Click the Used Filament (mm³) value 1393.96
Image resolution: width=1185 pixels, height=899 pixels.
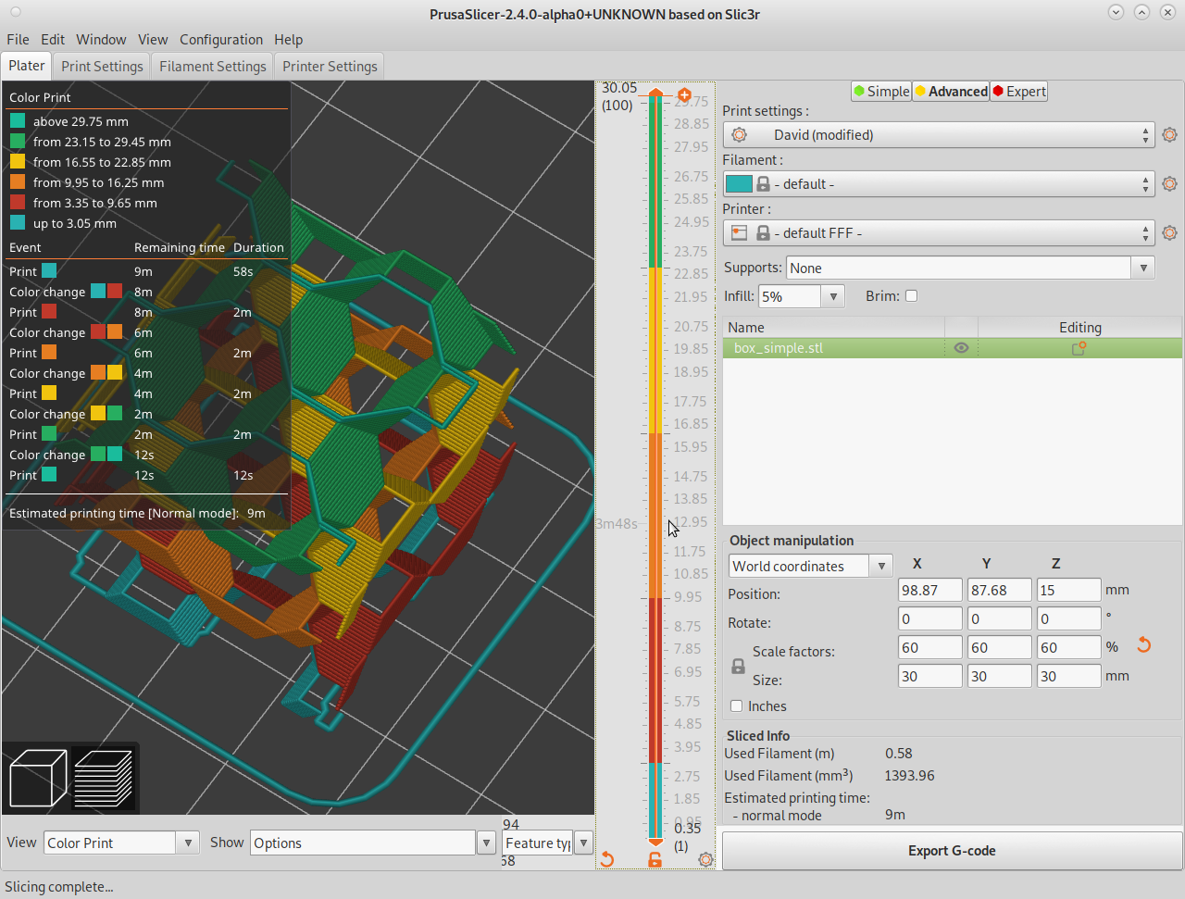coord(909,775)
